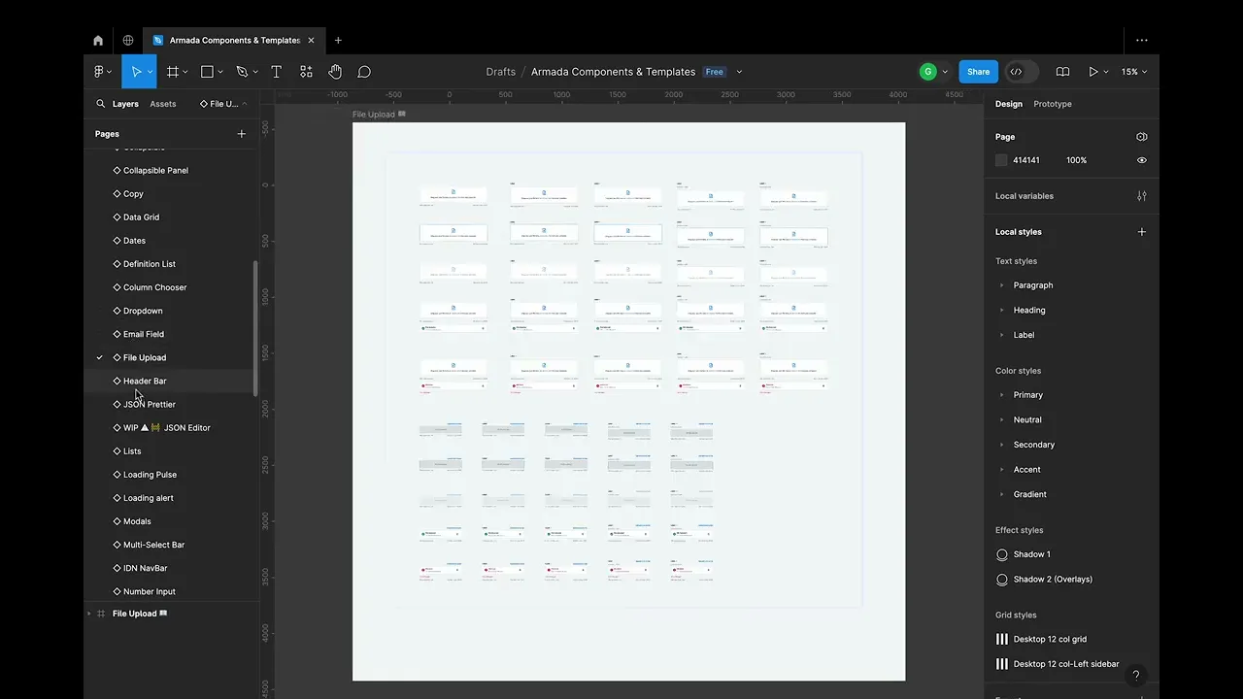Go to the Home icon
The height and width of the screenshot is (699, 1243).
point(98,41)
